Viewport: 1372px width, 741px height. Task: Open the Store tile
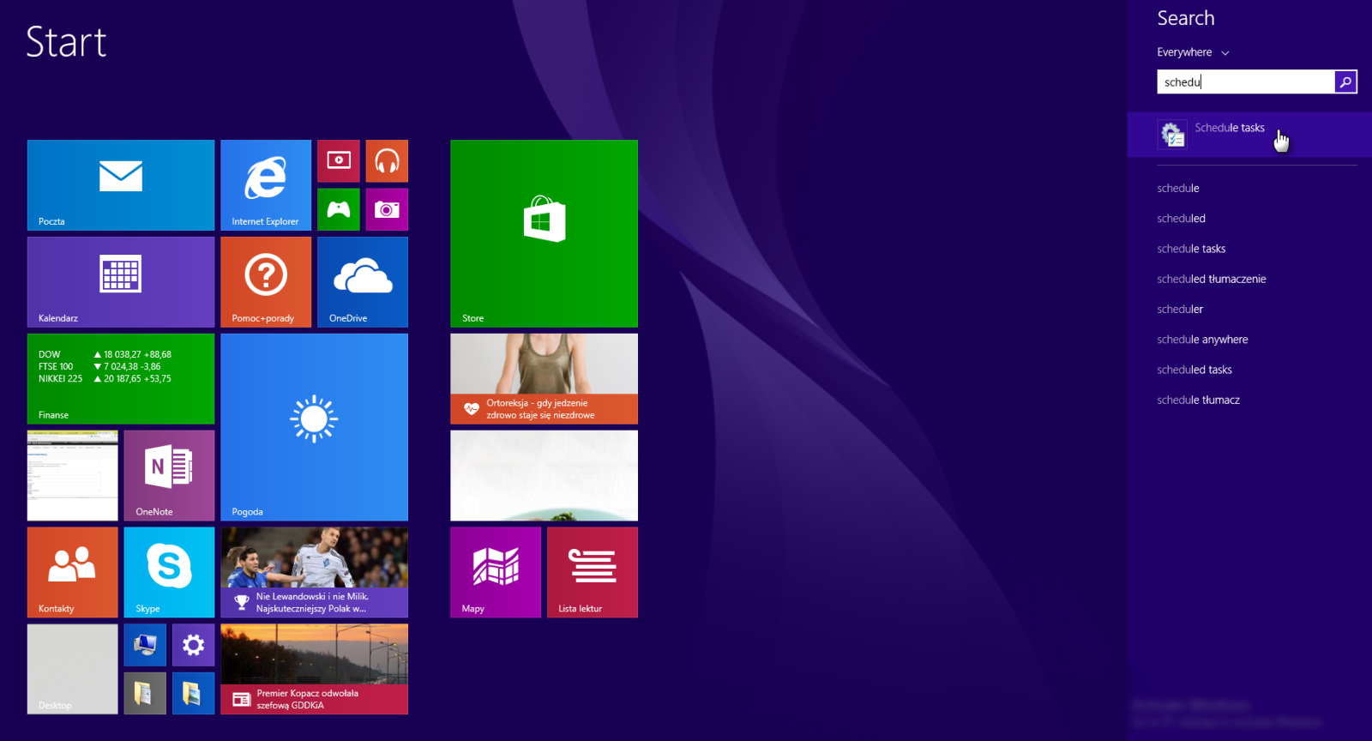pyautogui.click(x=545, y=233)
